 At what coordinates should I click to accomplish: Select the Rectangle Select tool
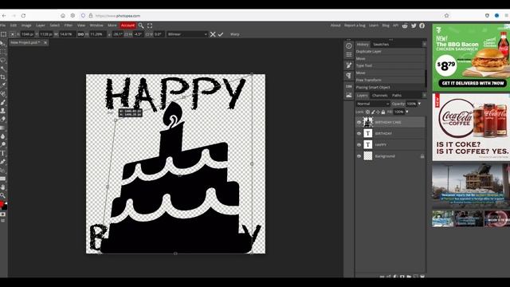pos(3,52)
